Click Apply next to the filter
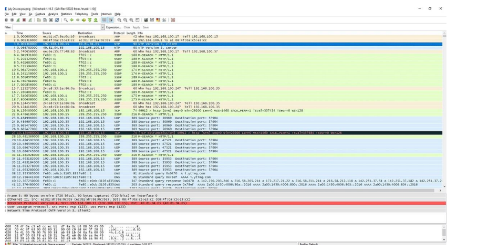The width and height of the screenshot is (478, 252). coord(137,27)
